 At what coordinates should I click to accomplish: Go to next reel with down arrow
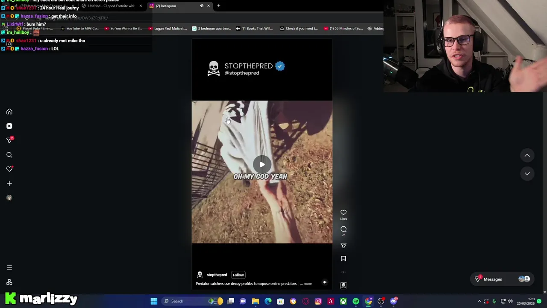coord(527,174)
